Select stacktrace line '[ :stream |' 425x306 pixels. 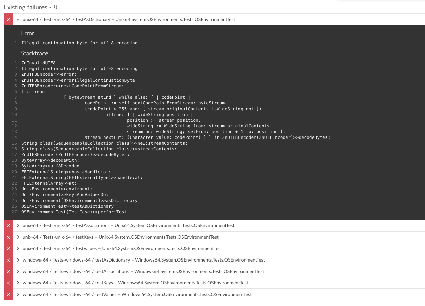[x=36, y=92]
